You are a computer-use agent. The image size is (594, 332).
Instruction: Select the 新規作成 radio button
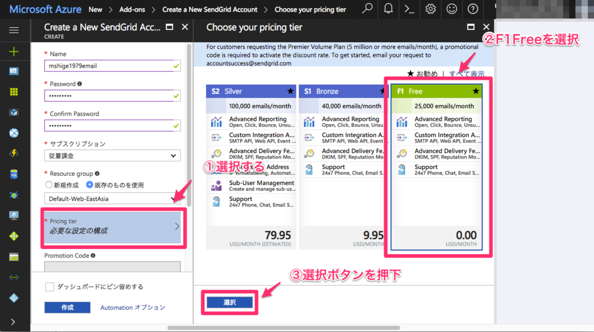click(x=49, y=185)
